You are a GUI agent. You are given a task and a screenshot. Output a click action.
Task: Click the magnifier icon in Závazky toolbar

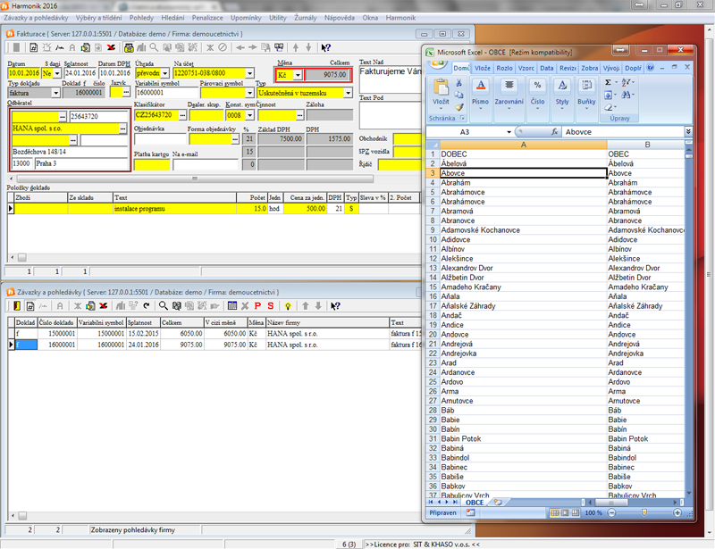(163, 305)
